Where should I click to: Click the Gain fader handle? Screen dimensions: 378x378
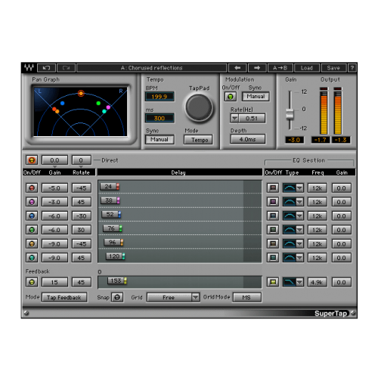pos(290,114)
